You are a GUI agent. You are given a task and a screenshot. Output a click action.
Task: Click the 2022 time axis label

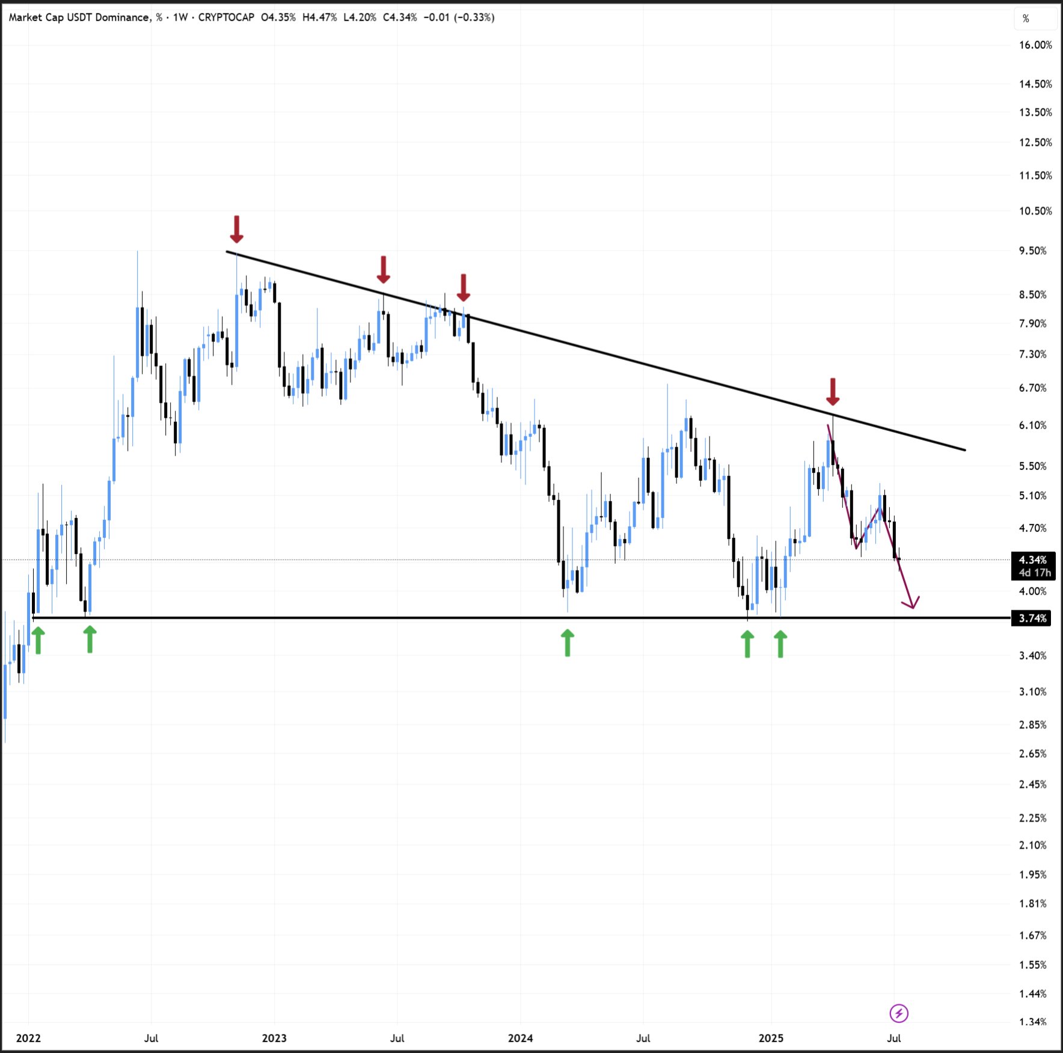pyautogui.click(x=28, y=1039)
